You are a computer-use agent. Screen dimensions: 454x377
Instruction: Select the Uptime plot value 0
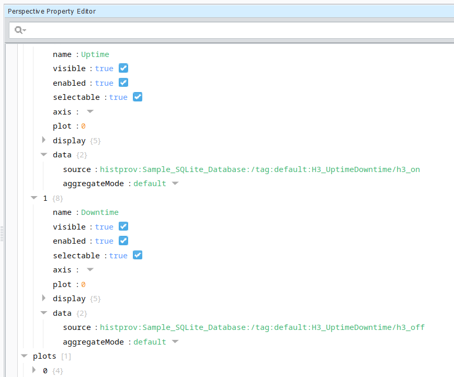pyautogui.click(x=83, y=126)
